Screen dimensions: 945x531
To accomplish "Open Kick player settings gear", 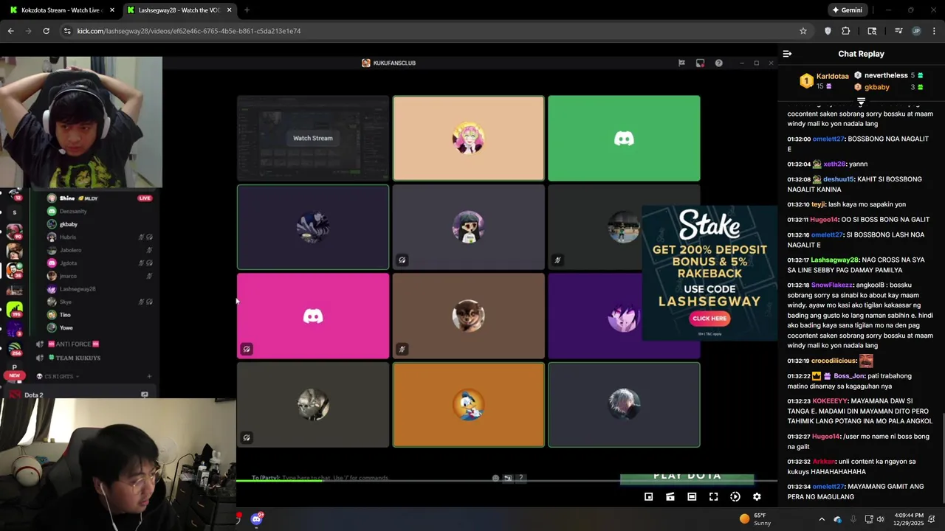I will [x=757, y=497].
